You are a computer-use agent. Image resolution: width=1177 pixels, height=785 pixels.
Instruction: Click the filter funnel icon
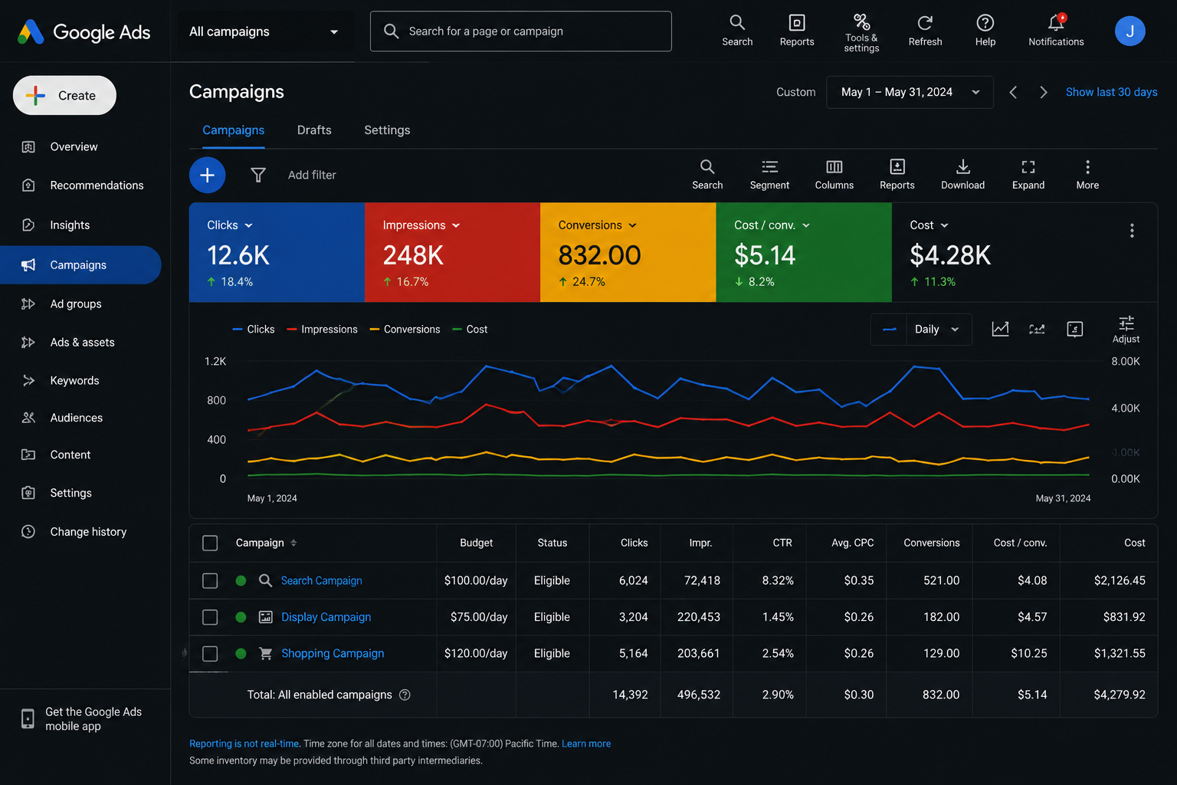click(258, 175)
